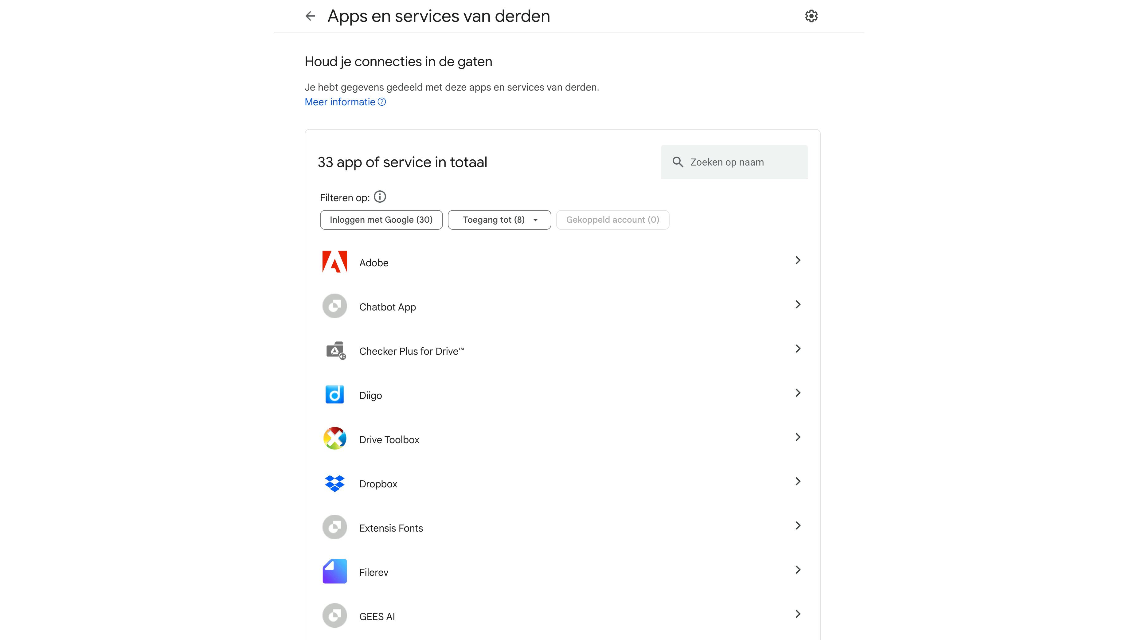Expand the Extensis Fonts entry chevron
1138x640 pixels.
coord(797,525)
